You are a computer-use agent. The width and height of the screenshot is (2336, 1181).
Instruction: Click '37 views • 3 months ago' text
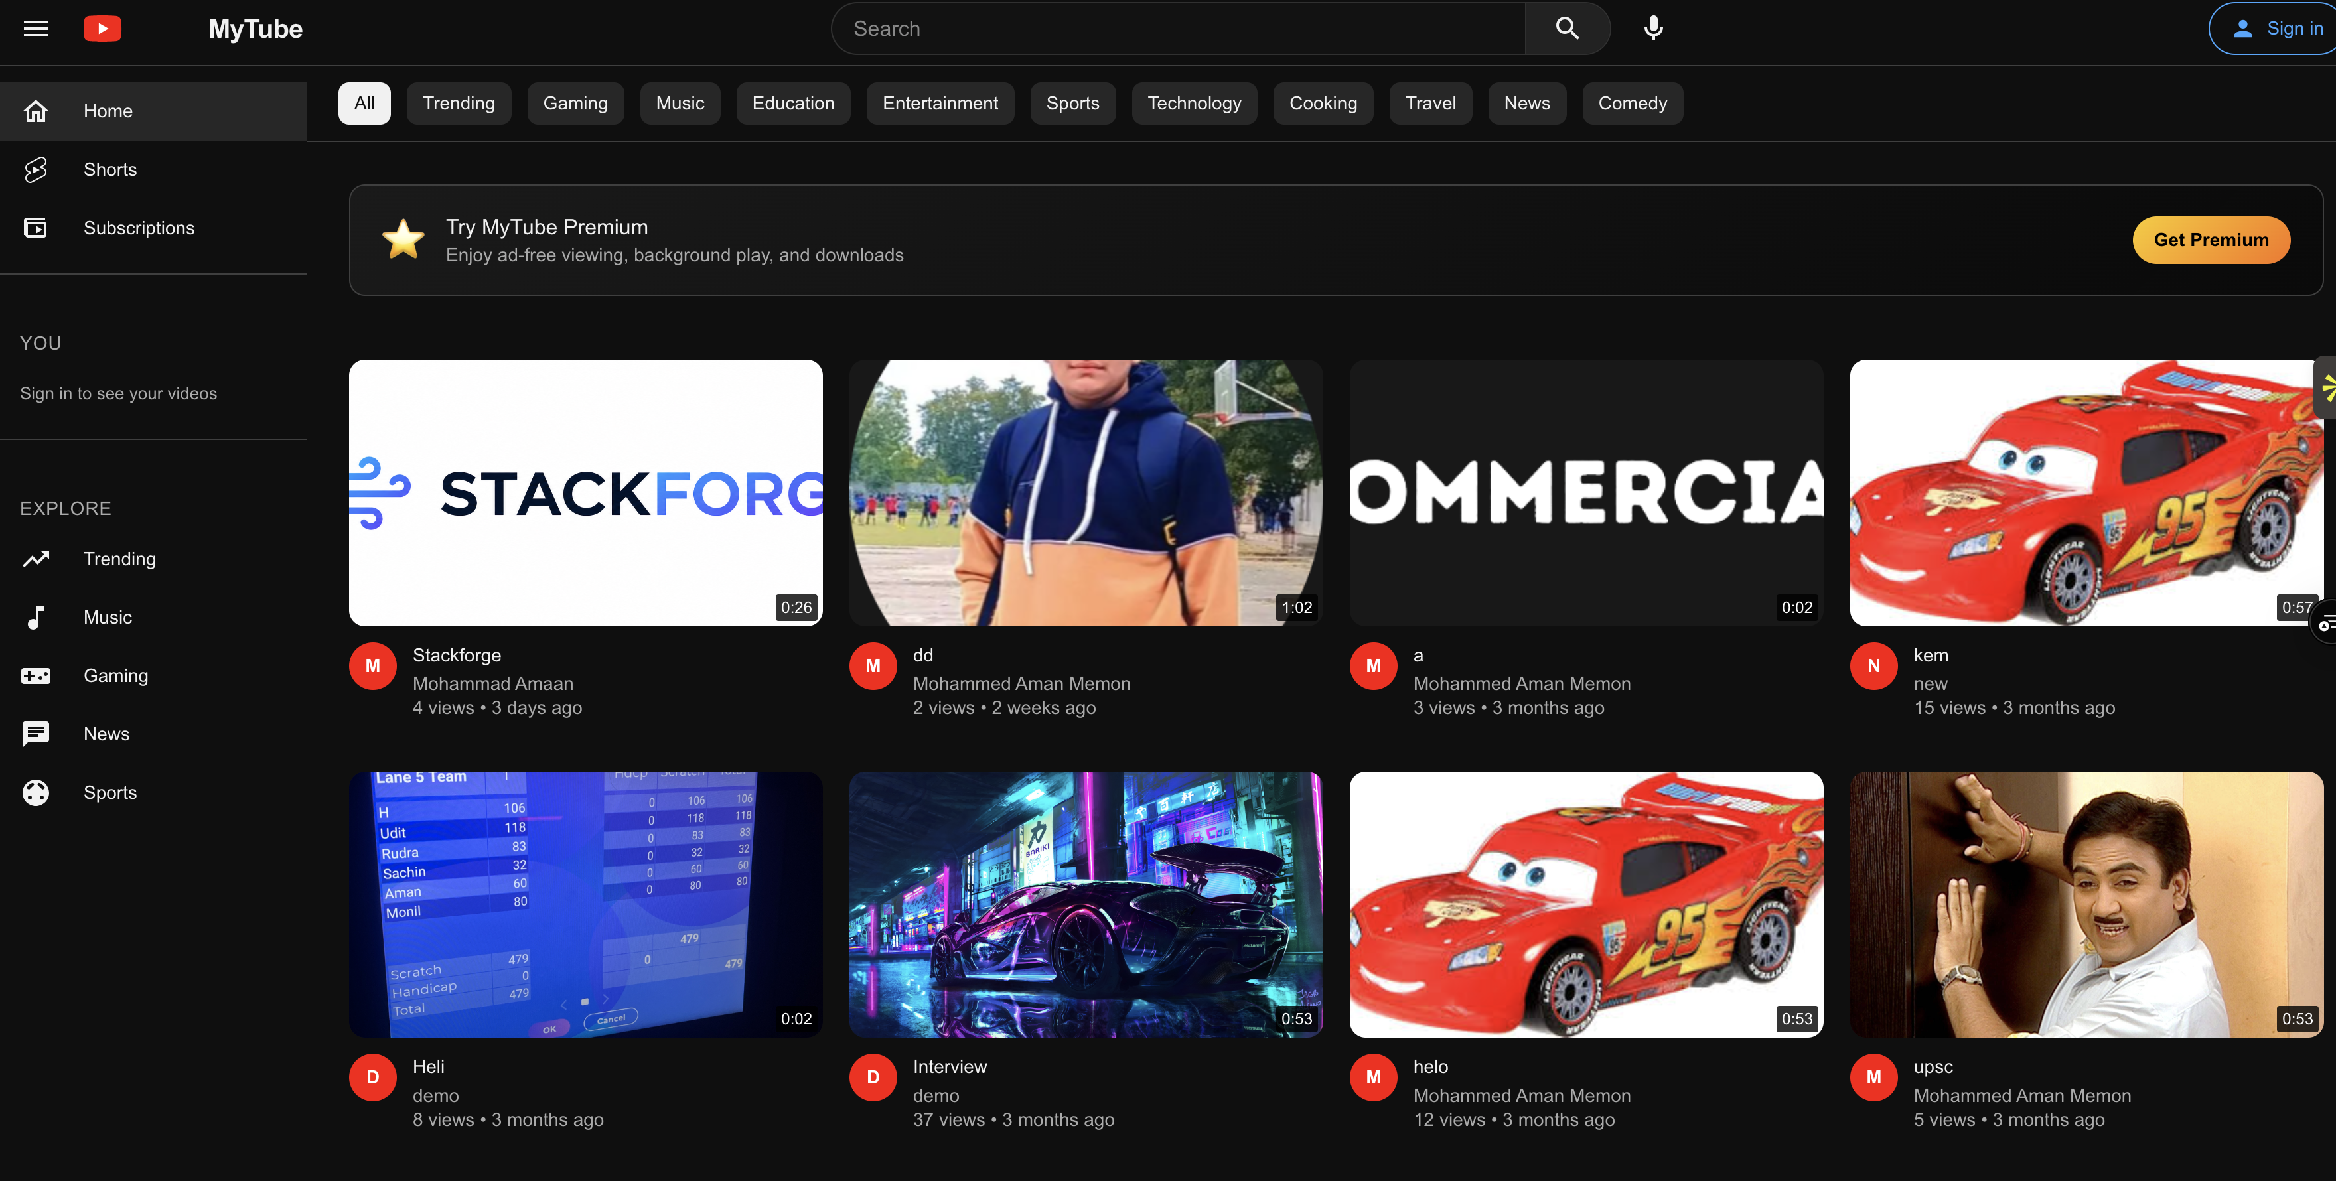(x=1014, y=1120)
